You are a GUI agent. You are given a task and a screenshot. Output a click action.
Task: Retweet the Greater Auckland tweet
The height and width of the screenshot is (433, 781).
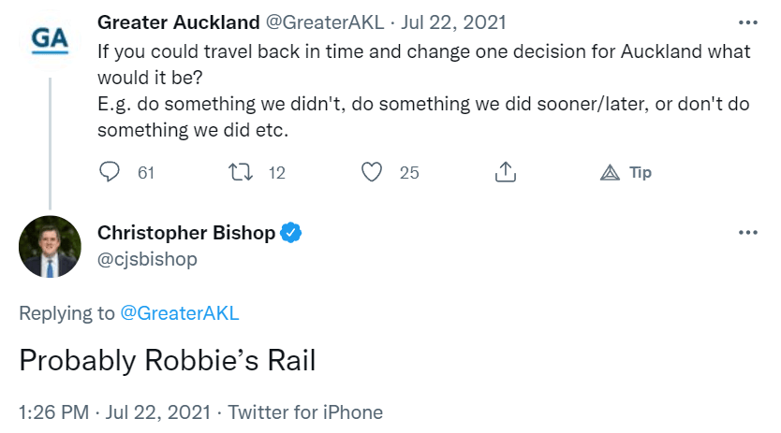tap(241, 172)
